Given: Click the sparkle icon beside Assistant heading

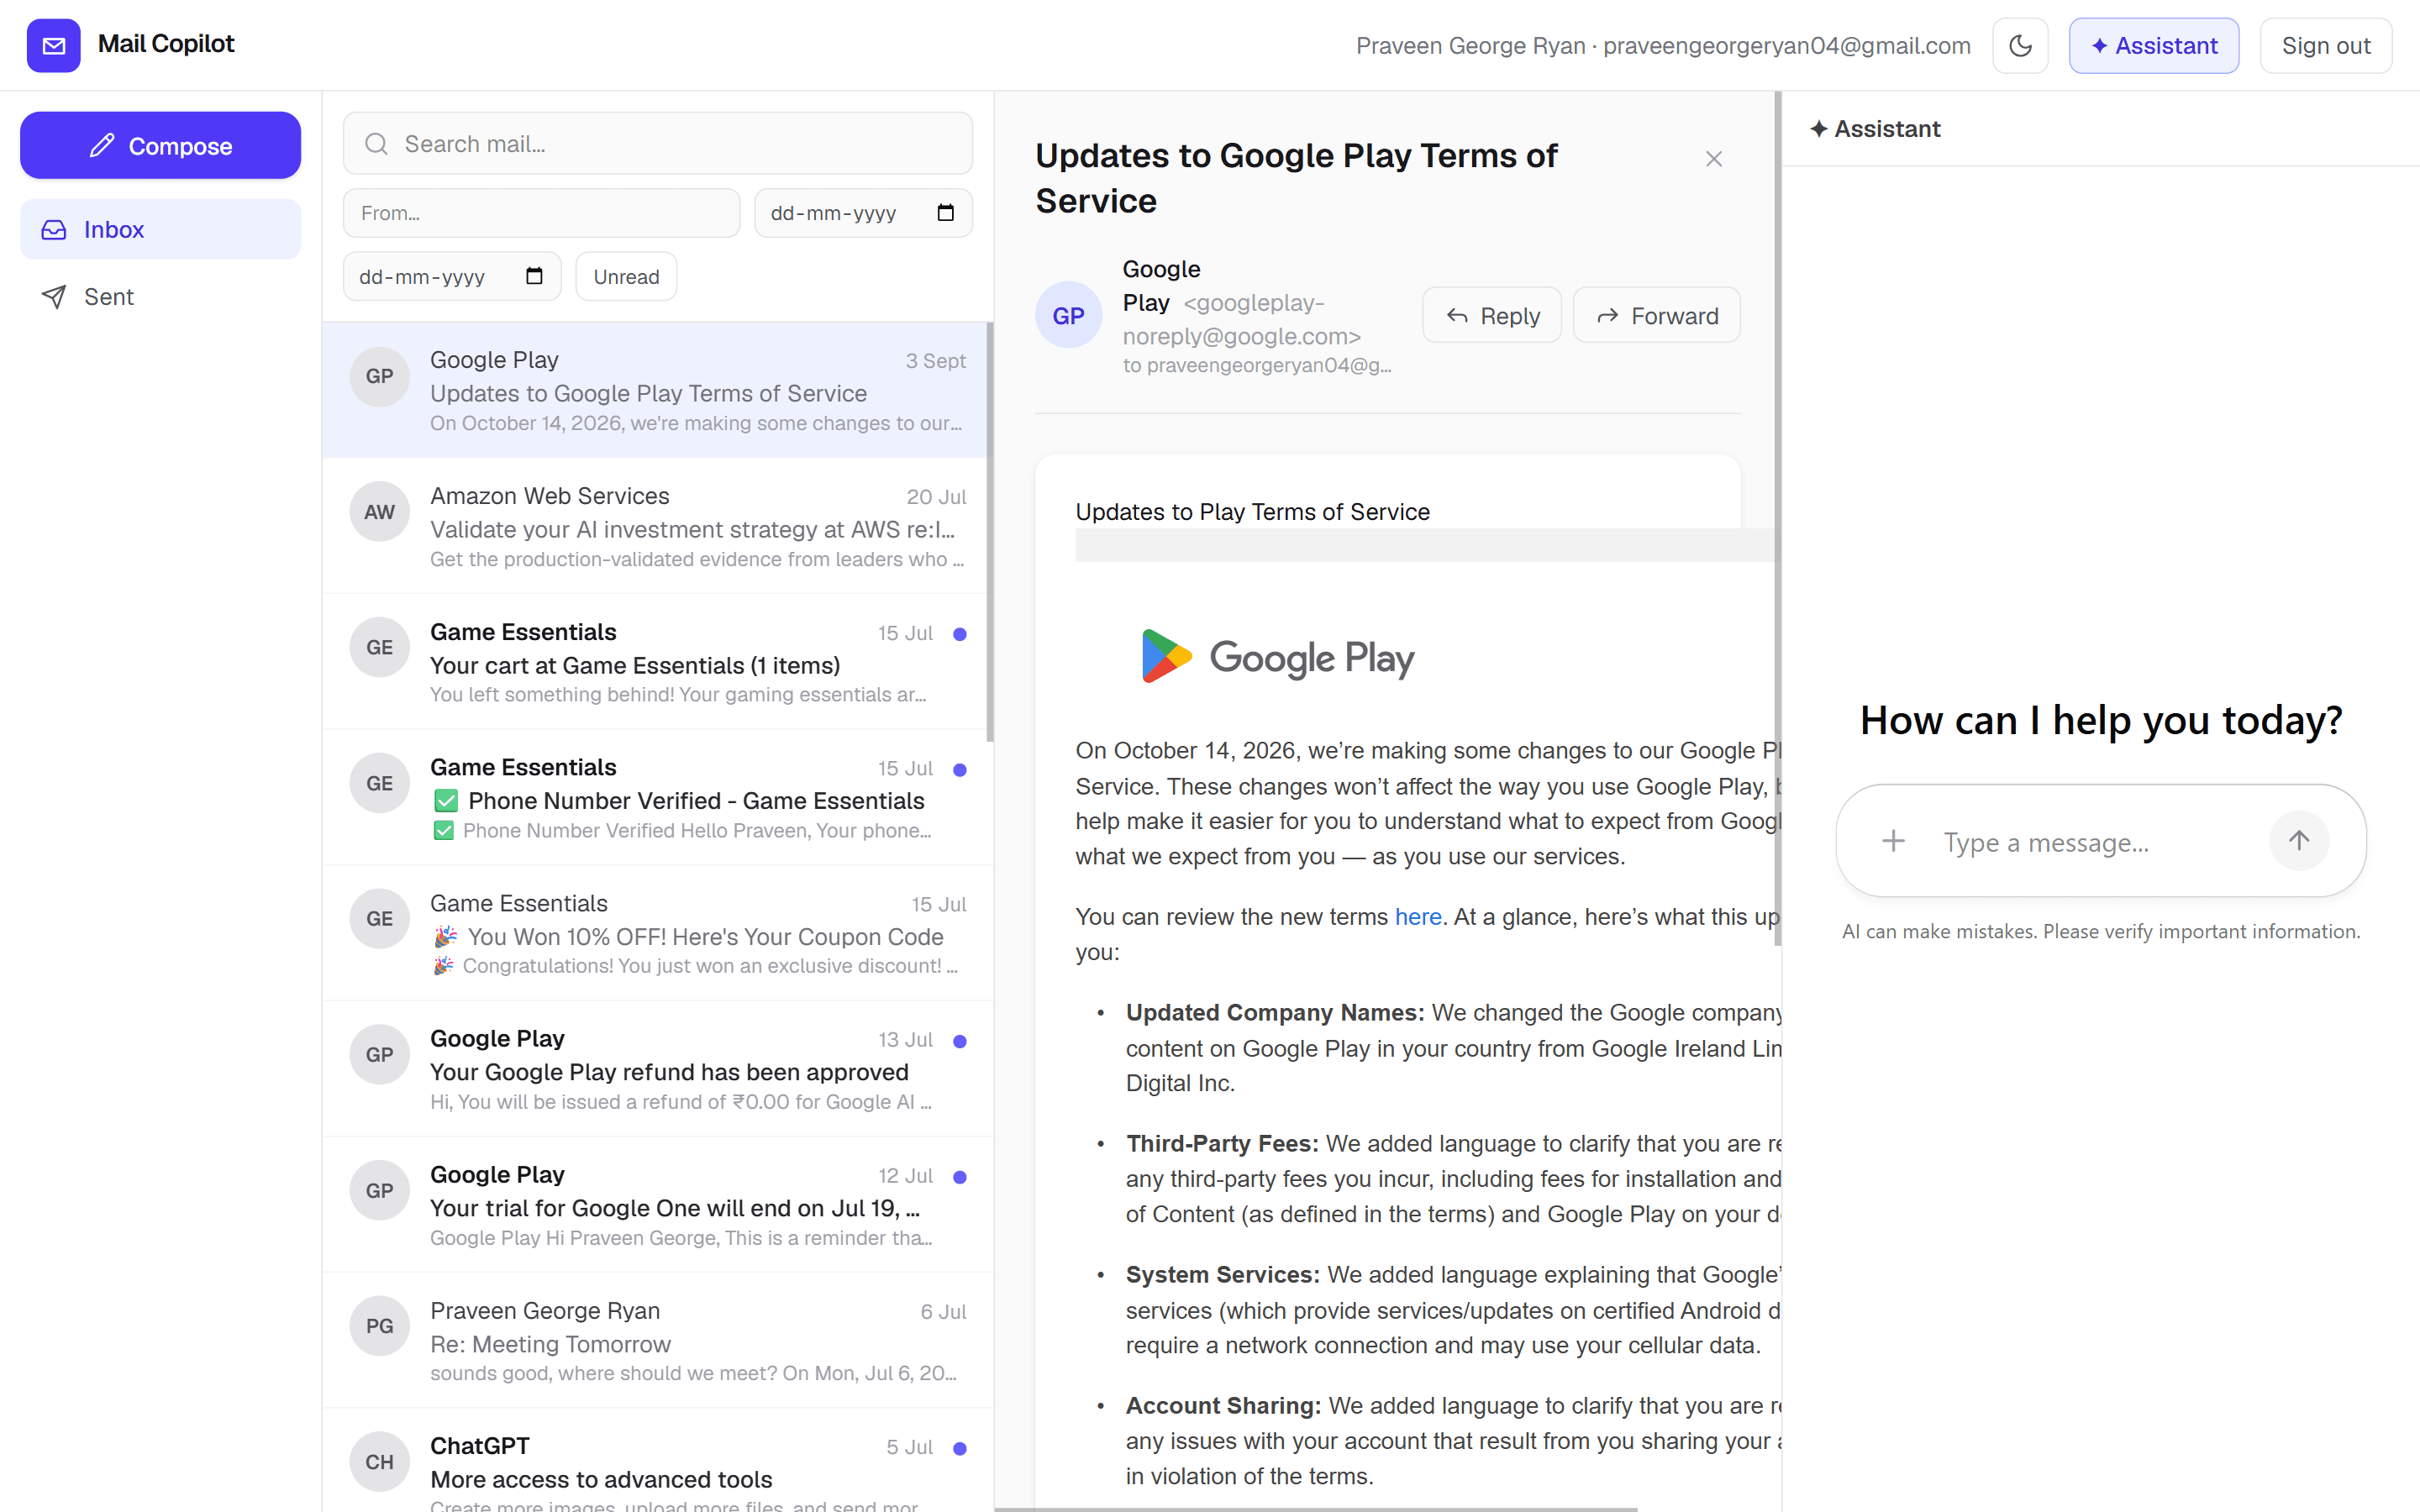Looking at the screenshot, I should 1819,129.
